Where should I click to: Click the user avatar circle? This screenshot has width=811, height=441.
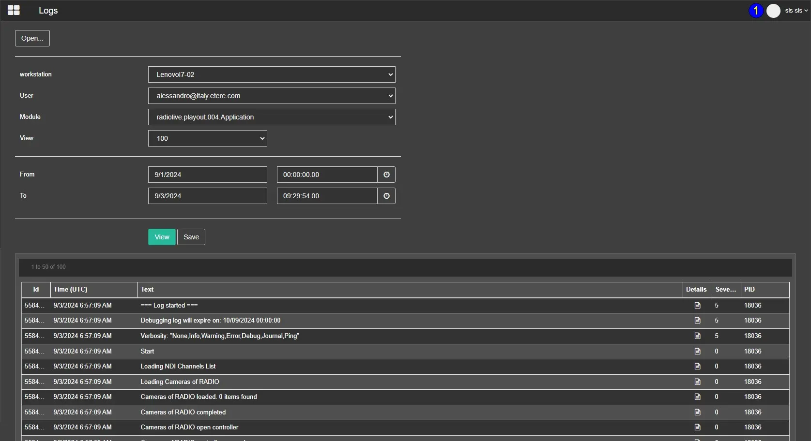tap(773, 11)
